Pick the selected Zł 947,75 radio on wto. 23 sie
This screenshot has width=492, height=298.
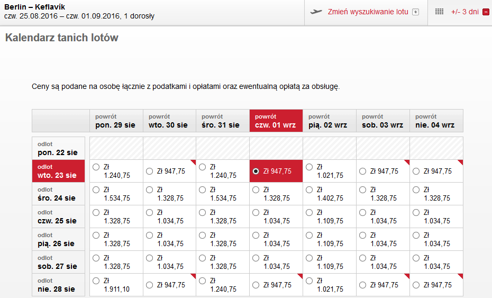pos(256,171)
